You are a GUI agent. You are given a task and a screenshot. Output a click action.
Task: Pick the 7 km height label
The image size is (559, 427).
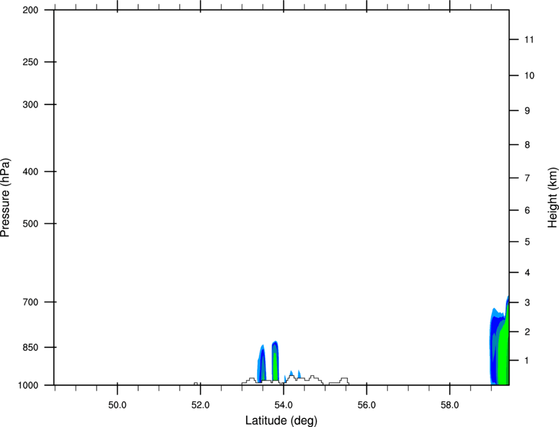click(x=527, y=178)
